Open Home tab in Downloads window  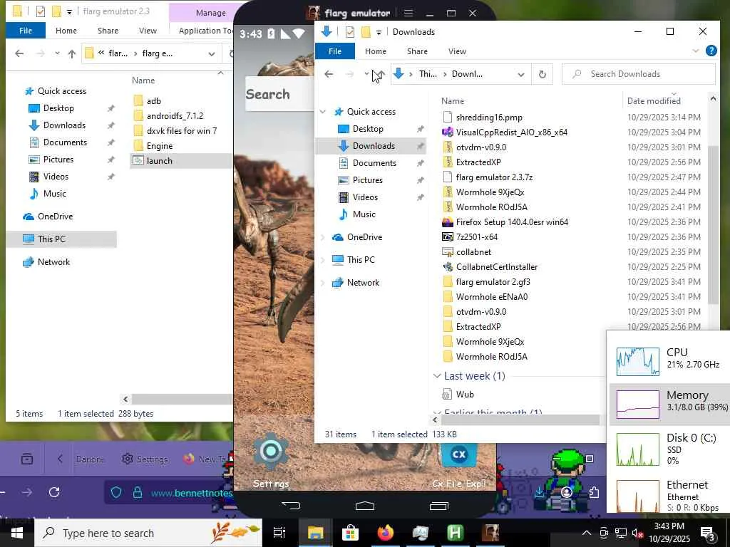375,51
